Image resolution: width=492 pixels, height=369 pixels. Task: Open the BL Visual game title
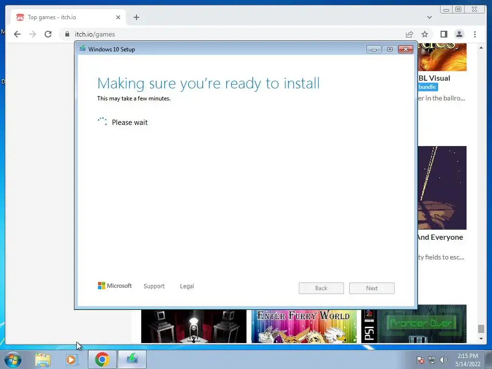click(x=434, y=78)
